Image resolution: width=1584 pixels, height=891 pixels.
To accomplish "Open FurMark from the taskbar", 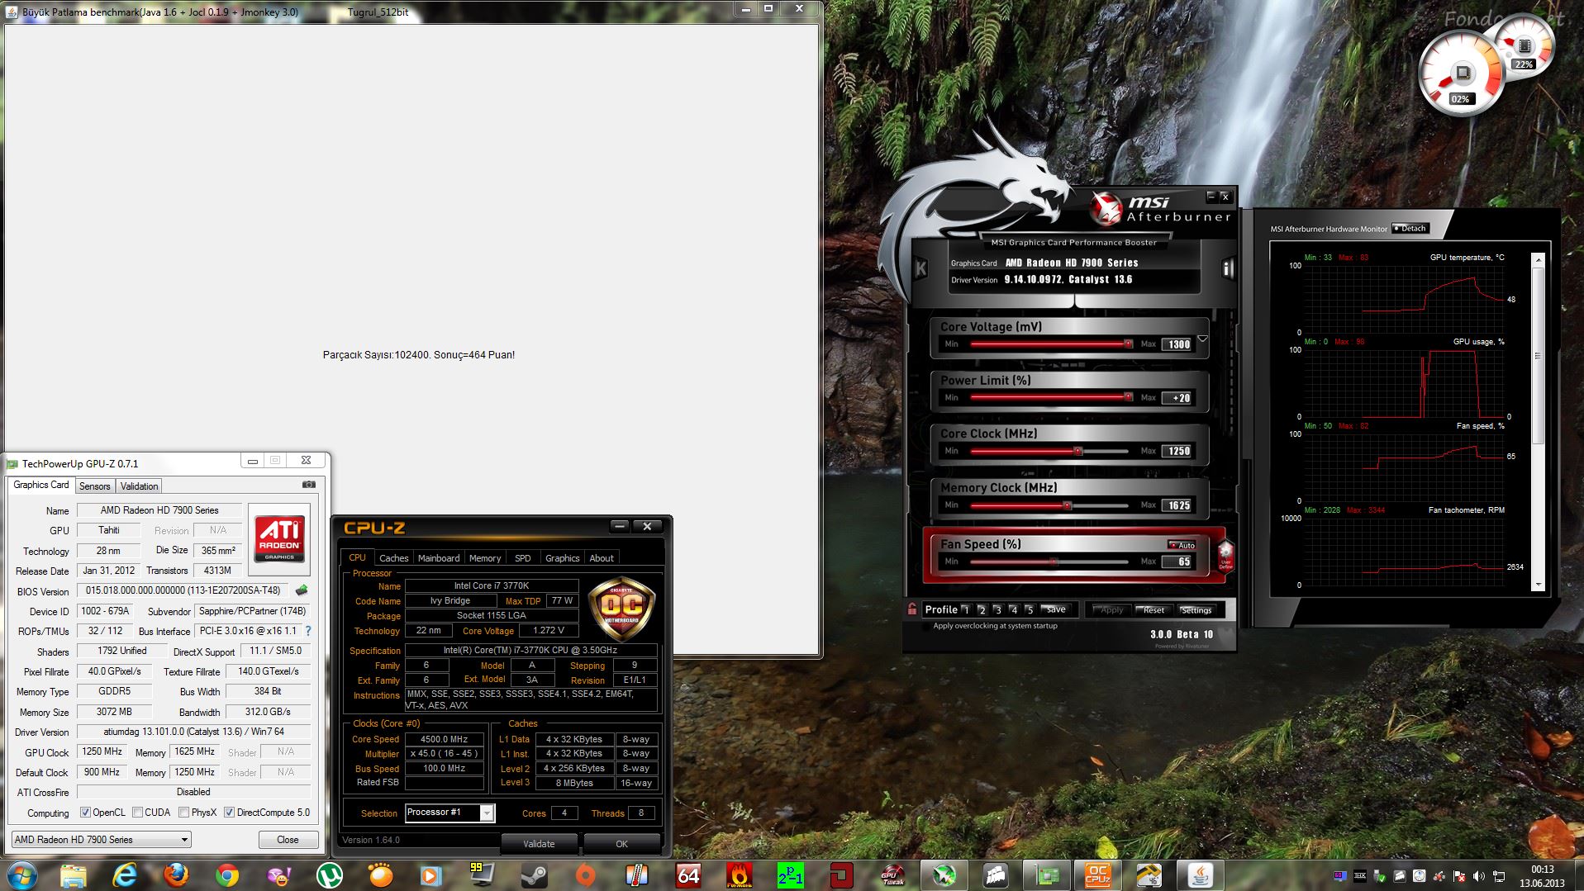I will pyautogui.click(x=739, y=874).
